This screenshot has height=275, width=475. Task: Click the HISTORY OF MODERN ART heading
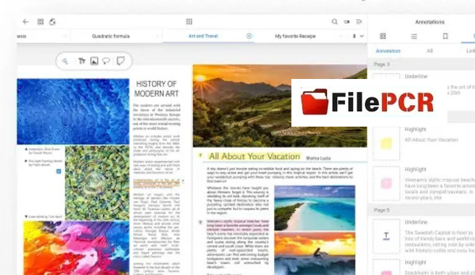tap(156, 89)
